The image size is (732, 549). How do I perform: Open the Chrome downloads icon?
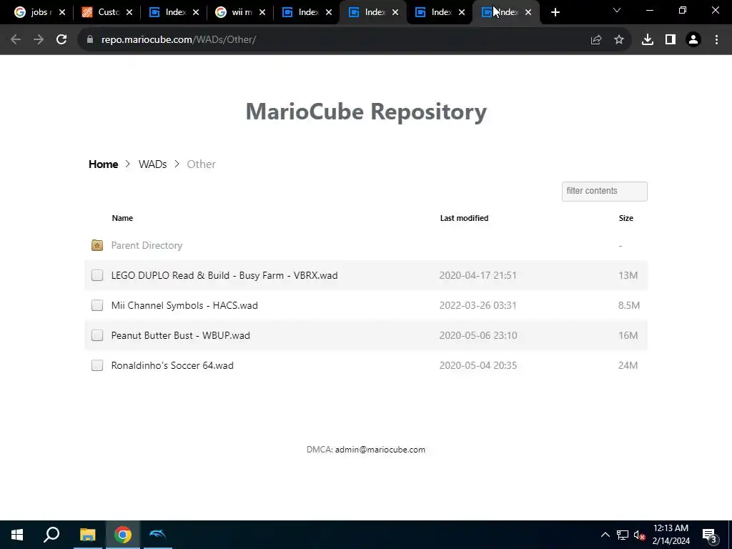pos(648,40)
